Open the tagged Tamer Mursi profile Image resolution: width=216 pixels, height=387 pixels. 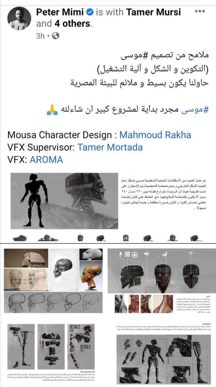point(153,12)
